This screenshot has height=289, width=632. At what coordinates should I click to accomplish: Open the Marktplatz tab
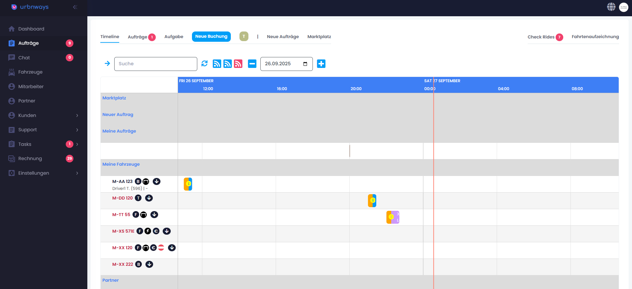[319, 37]
